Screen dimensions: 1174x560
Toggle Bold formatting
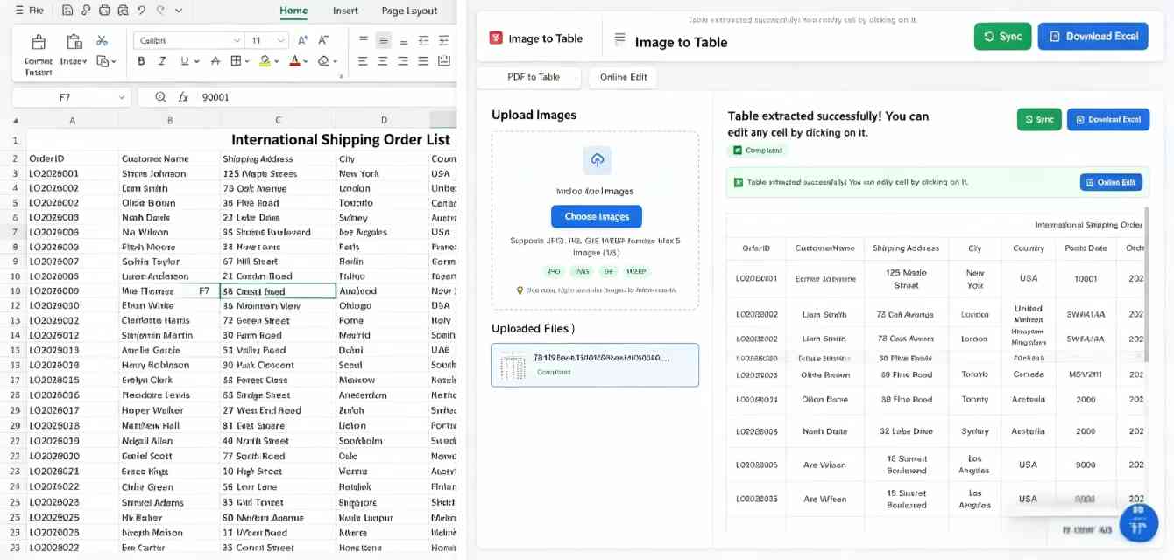pos(141,61)
